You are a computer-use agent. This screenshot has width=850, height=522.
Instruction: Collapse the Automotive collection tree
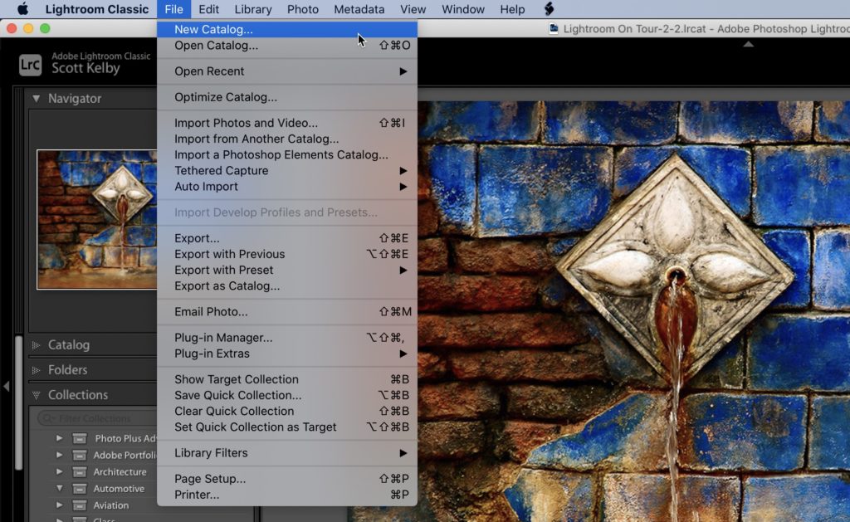(58, 488)
